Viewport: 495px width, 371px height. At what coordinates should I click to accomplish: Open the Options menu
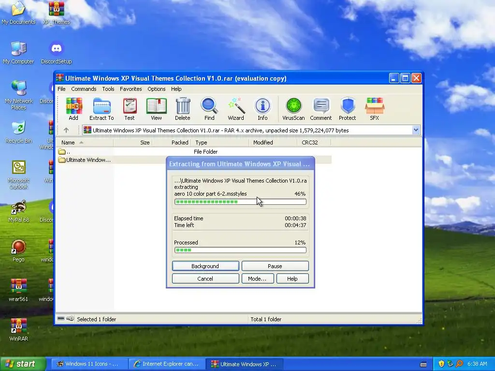tap(156, 89)
